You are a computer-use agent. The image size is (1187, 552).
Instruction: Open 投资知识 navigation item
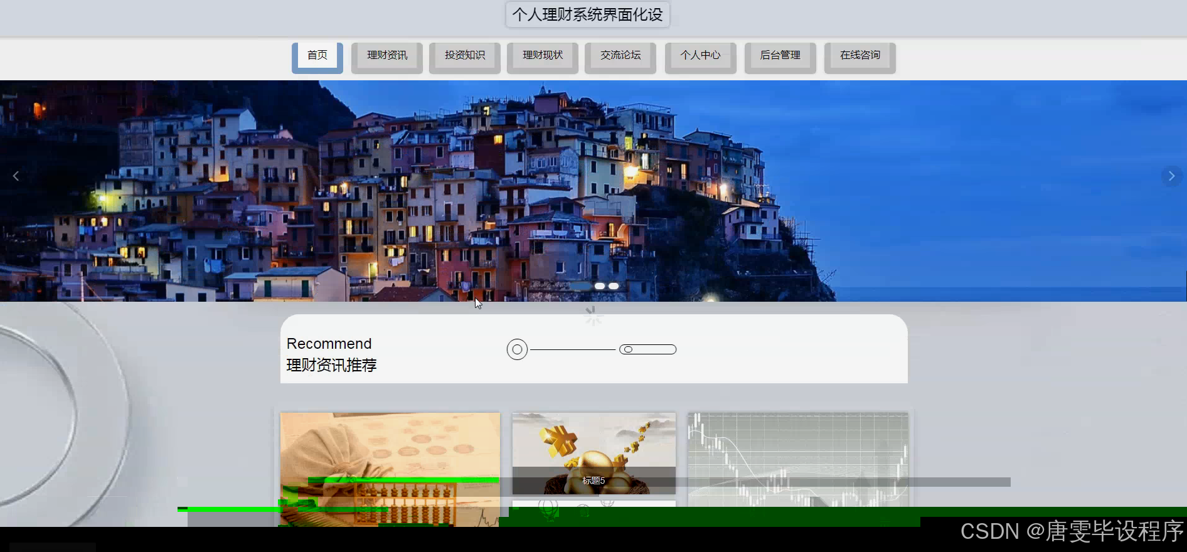coord(465,58)
